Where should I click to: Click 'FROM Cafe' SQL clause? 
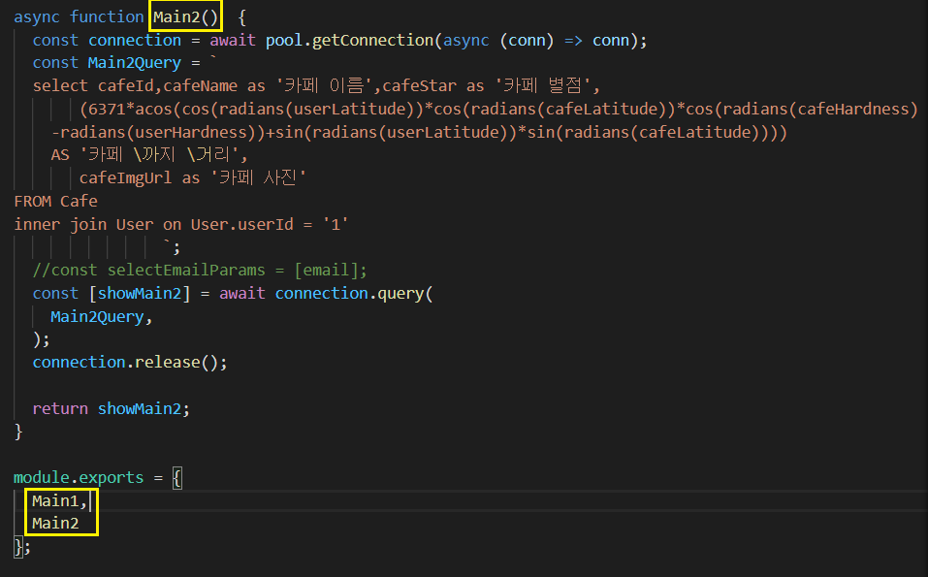[55, 201]
